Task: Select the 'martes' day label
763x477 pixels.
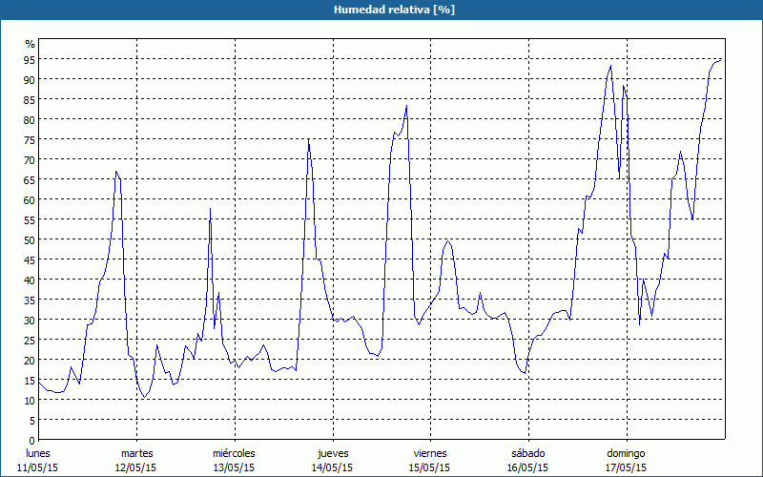Action: [136, 453]
